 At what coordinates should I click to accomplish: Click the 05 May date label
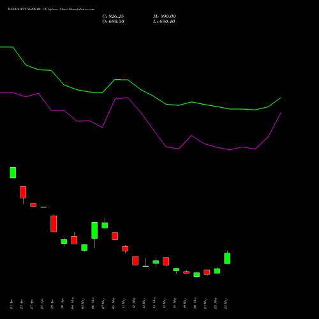[x=83, y=303]
